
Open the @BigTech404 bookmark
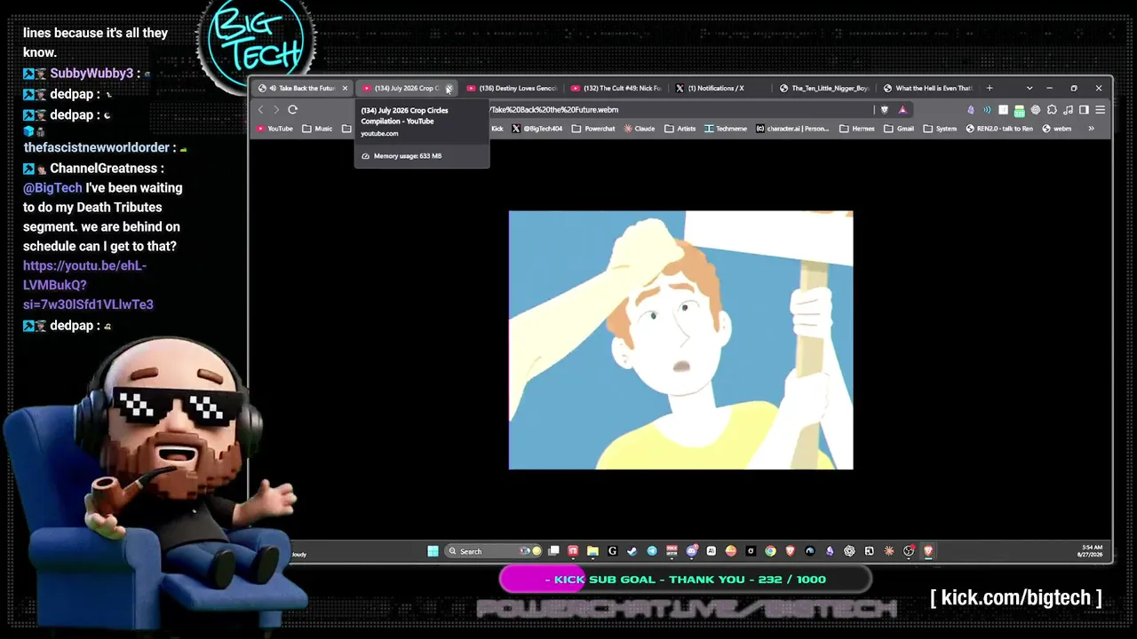[x=537, y=129]
